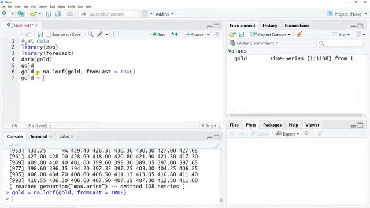Change the List view dropdown
370x208 pixels.
[341, 35]
